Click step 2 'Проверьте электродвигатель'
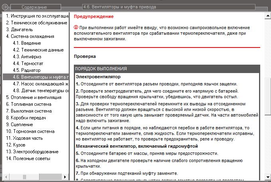The image size is (271, 182). (x=157, y=94)
